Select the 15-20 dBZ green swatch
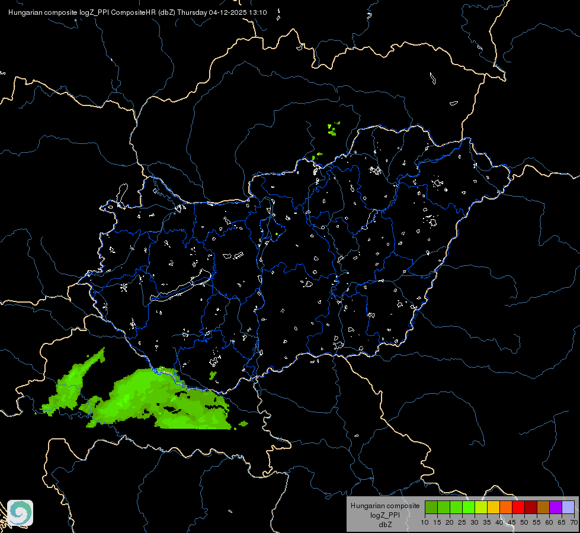The width and height of the screenshot is (580, 533). point(444,507)
